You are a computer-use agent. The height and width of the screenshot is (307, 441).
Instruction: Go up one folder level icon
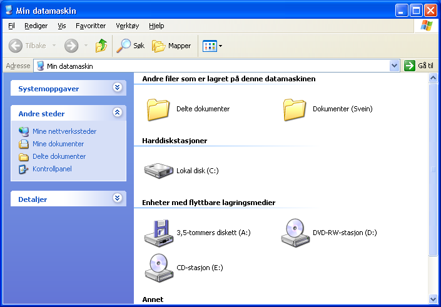[x=101, y=46]
